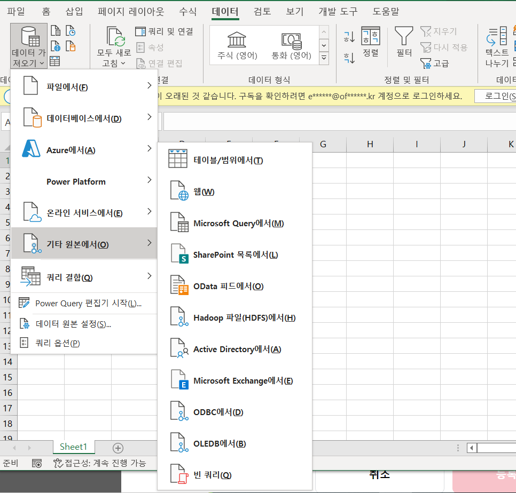The width and height of the screenshot is (516, 493).
Task: Choose 빈 쿼리(Q) blank query
Action: tap(234, 475)
